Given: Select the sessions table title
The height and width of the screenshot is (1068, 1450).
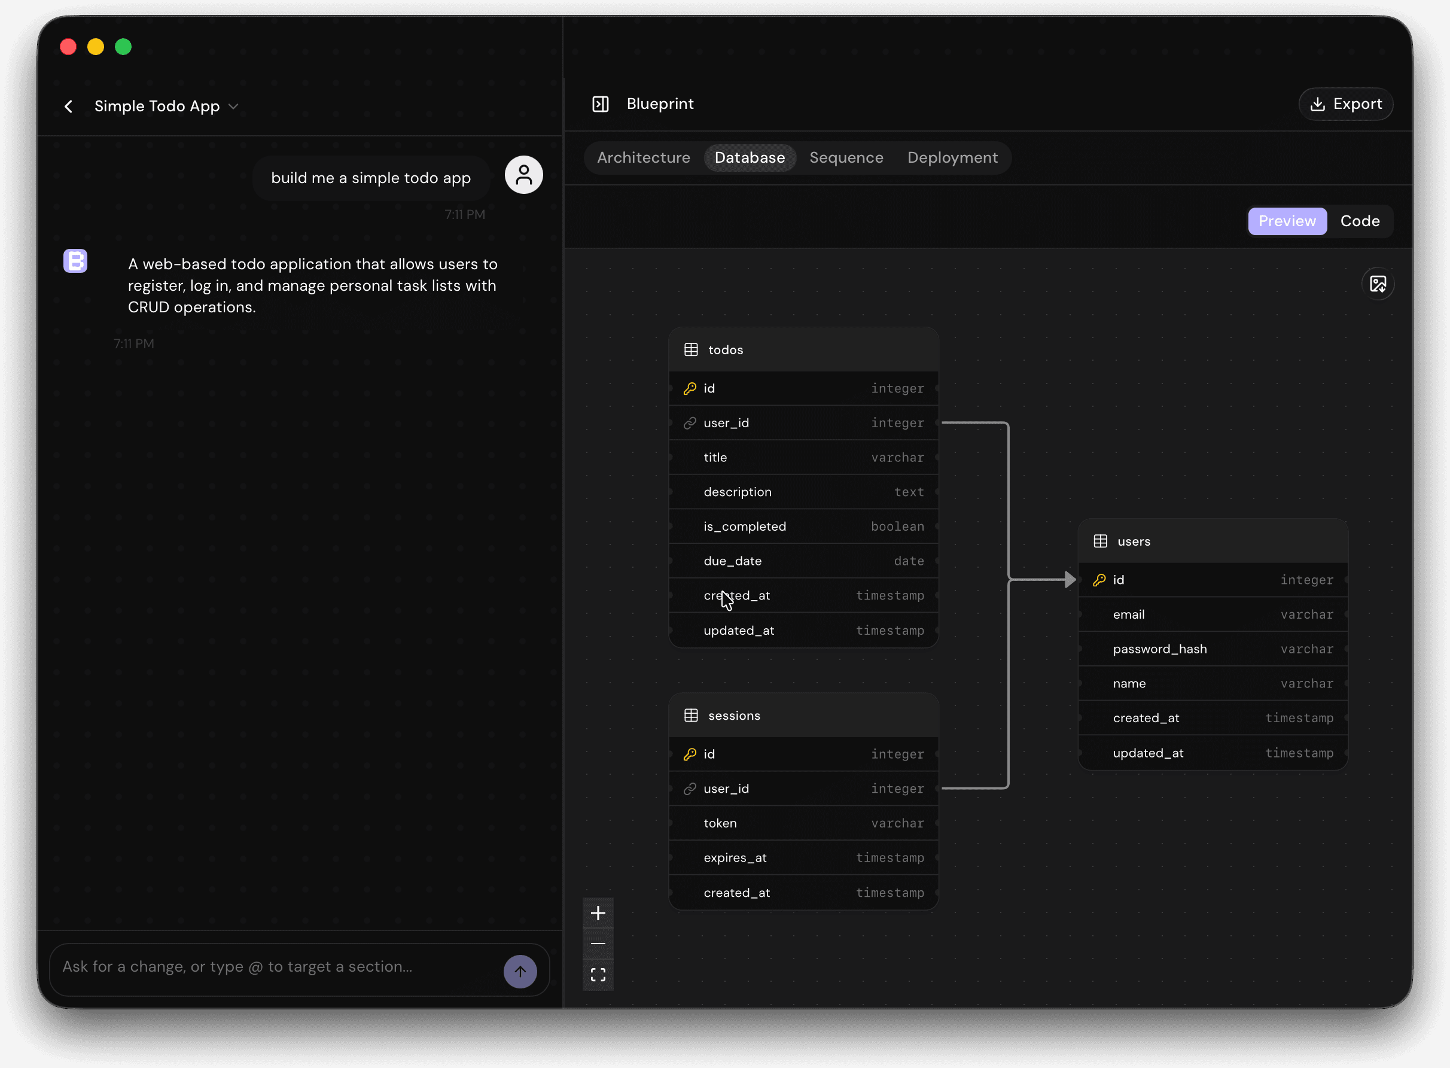Looking at the screenshot, I should pyautogui.click(x=734, y=716).
